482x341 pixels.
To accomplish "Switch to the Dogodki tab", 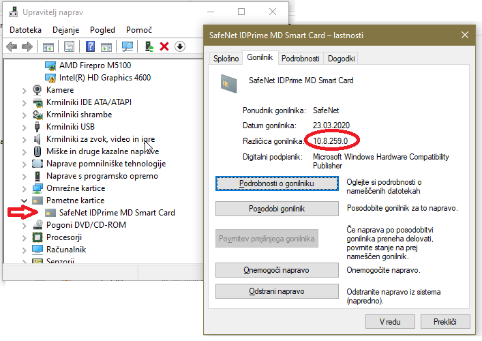I will pyautogui.click(x=341, y=59).
